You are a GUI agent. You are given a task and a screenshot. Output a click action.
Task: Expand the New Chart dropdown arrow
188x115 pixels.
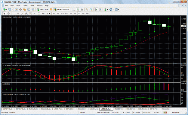click(7, 9)
